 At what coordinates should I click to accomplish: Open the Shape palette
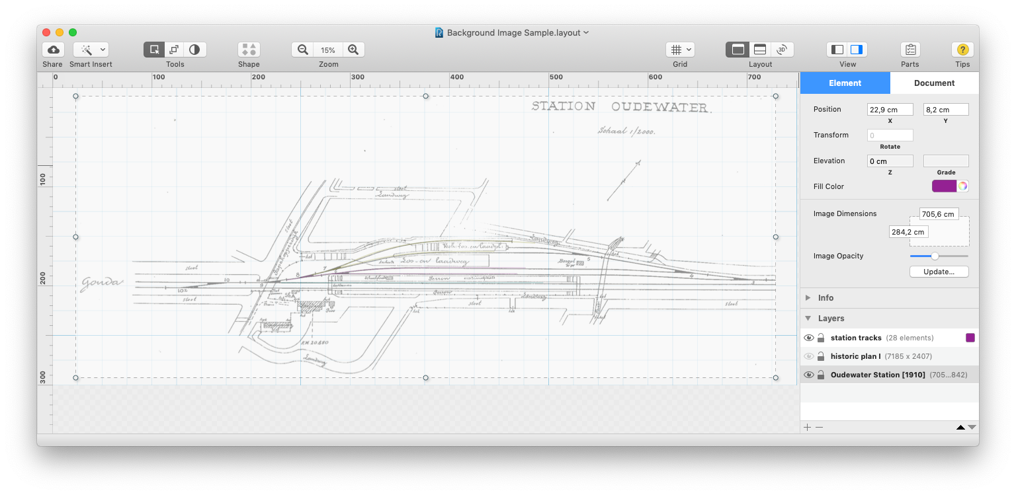click(249, 50)
